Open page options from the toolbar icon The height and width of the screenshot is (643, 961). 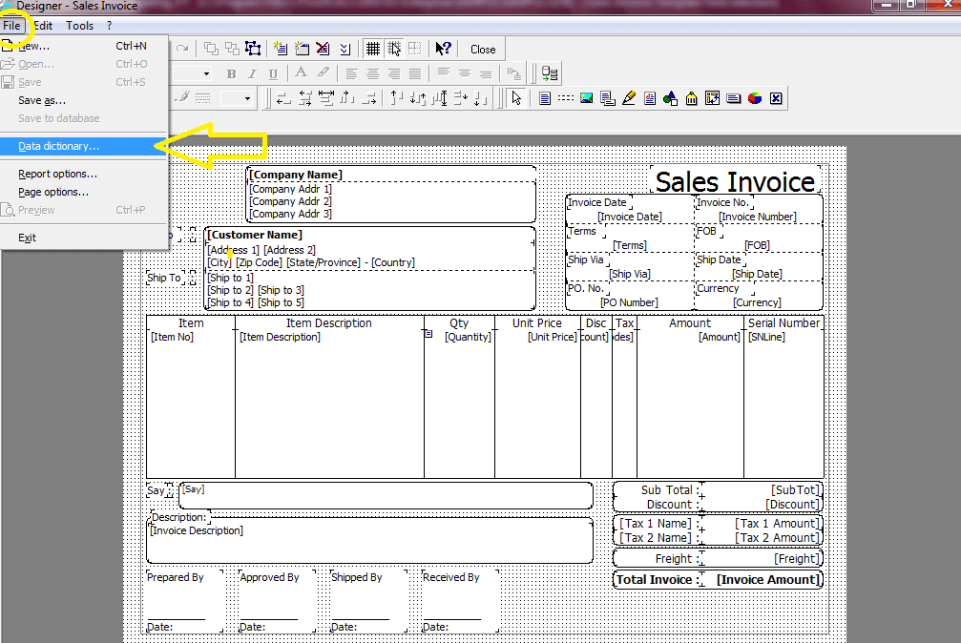coord(345,49)
